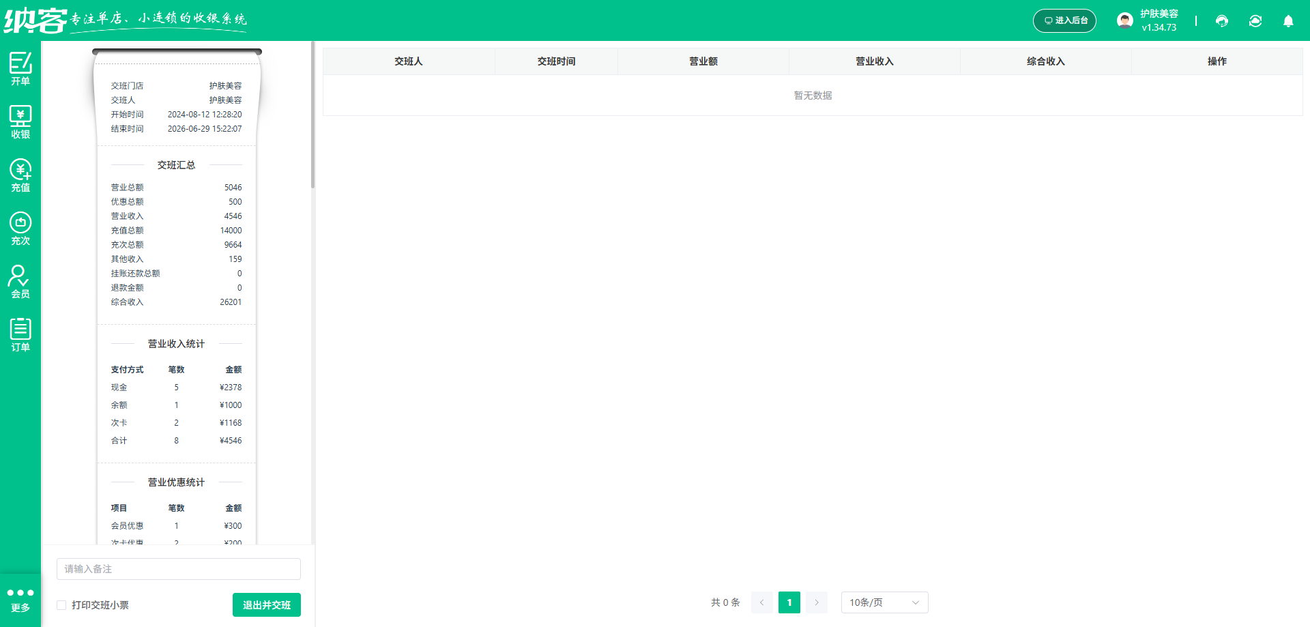Open the 10条/页 page size dropdown
Screen dimensions: 1310x627
point(884,602)
